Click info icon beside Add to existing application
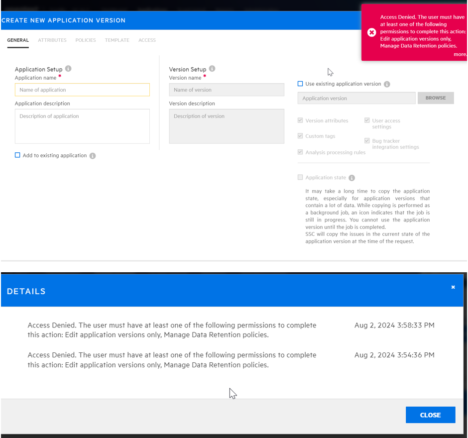 pyautogui.click(x=93, y=156)
